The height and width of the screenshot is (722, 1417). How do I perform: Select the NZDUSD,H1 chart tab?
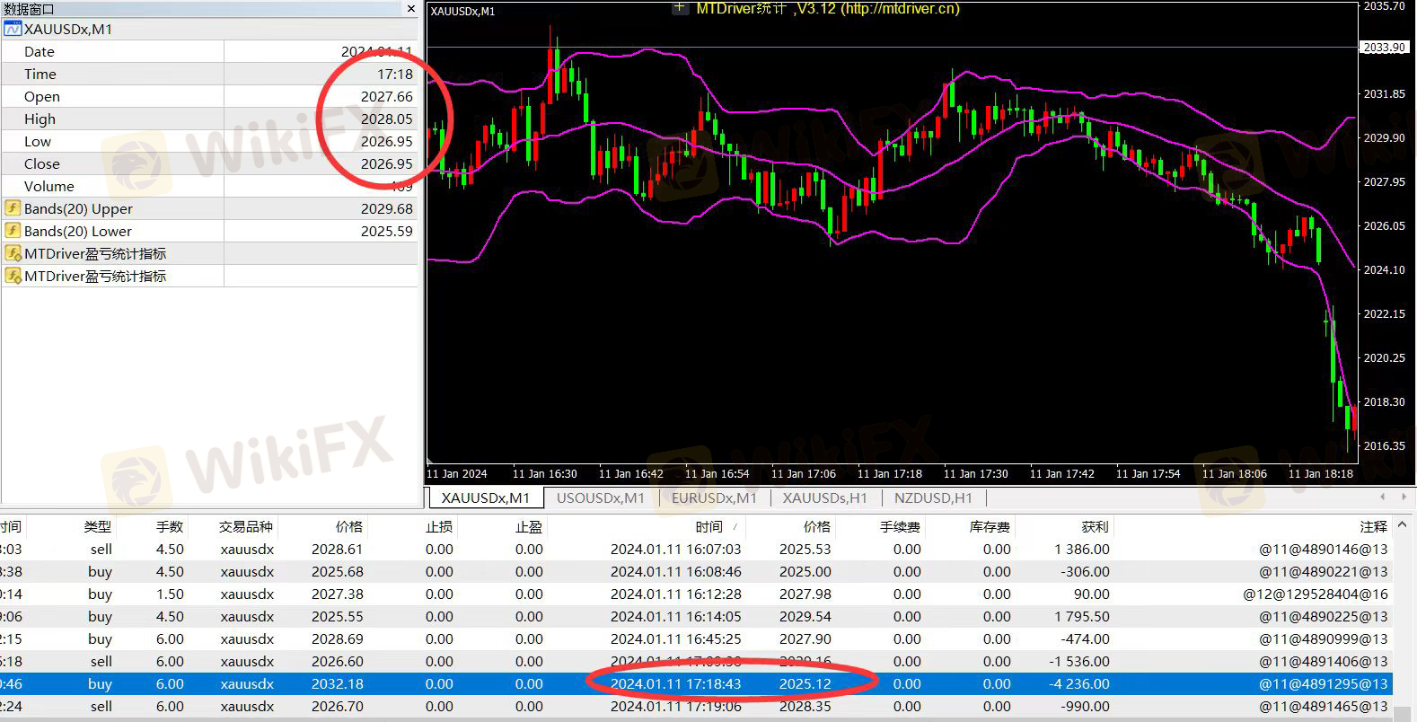(x=933, y=497)
